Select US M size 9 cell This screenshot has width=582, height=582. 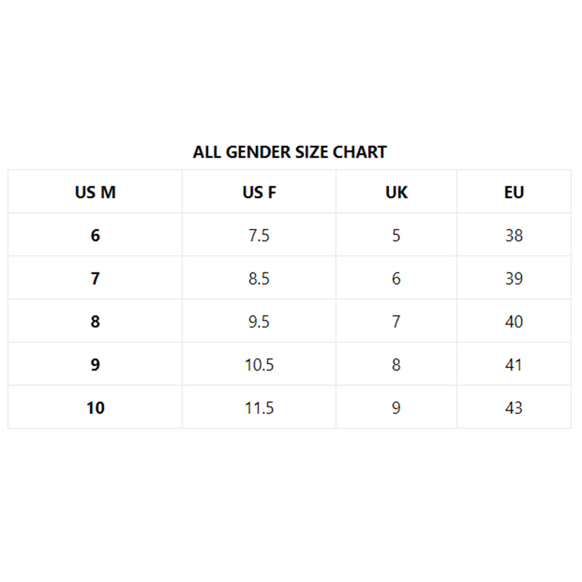[x=95, y=364]
